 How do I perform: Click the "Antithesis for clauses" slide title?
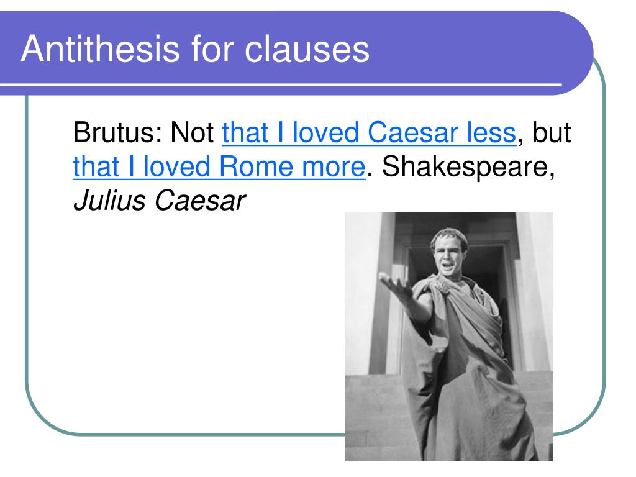195,49
